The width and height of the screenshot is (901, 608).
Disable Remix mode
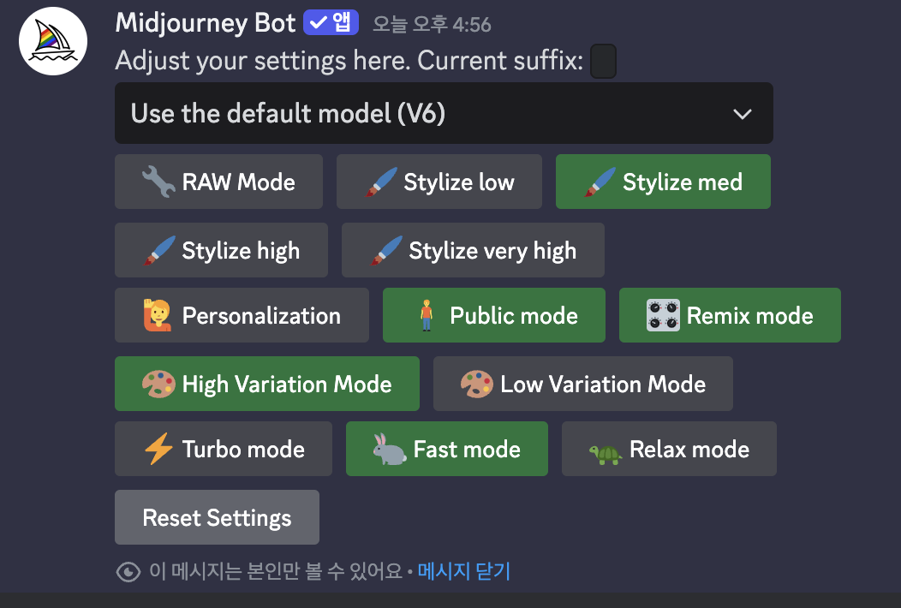pyautogui.click(x=730, y=315)
